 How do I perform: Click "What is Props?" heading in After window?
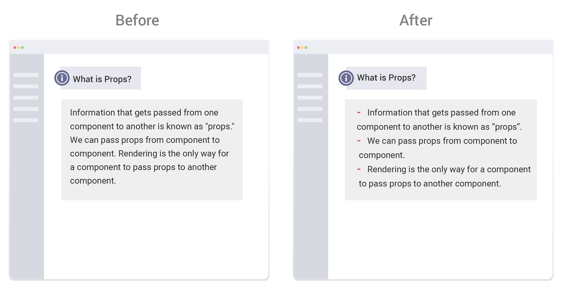tap(386, 78)
